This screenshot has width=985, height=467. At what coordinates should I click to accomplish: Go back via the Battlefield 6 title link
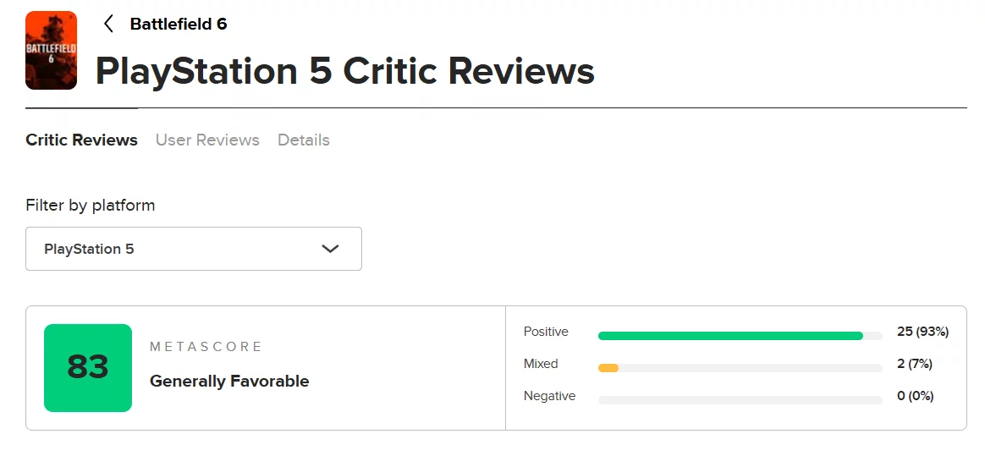(x=179, y=24)
